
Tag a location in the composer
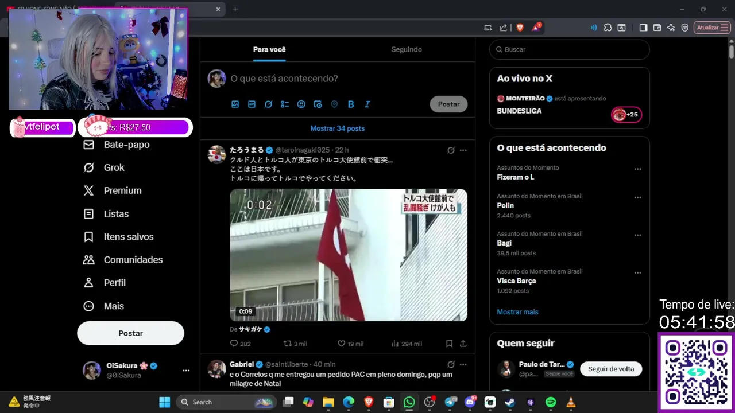(x=334, y=104)
